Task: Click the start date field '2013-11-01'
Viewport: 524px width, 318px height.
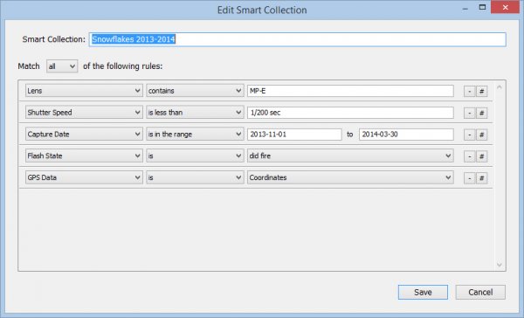Action: click(x=294, y=134)
